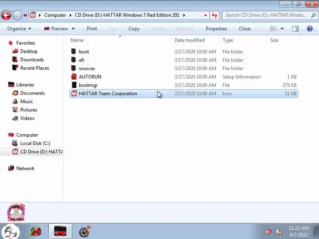
Task: Open the Organize menu
Action: (19, 29)
